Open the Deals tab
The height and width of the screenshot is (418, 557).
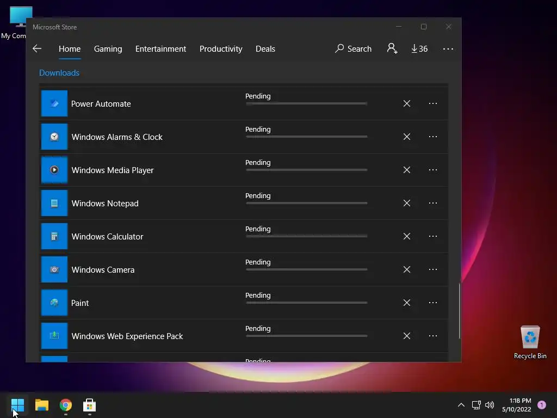(x=265, y=48)
